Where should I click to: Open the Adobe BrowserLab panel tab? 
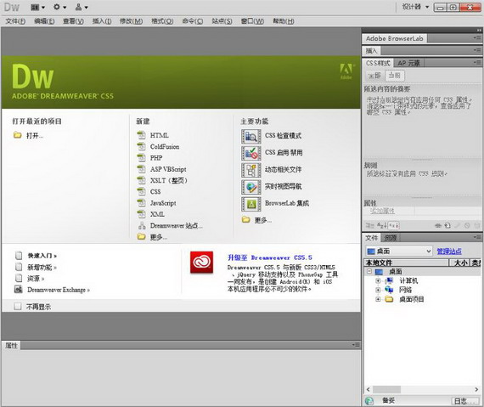tap(395, 38)
